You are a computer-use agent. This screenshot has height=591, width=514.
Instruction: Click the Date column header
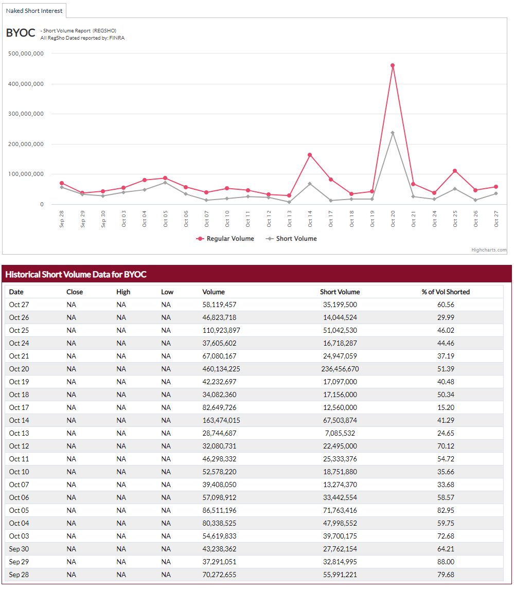(16, 292)
